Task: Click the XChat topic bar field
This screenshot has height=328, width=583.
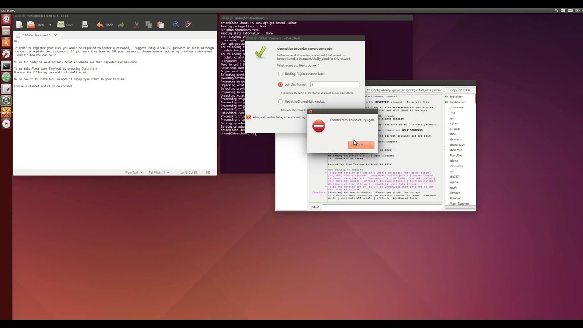Action: [403, 90]
